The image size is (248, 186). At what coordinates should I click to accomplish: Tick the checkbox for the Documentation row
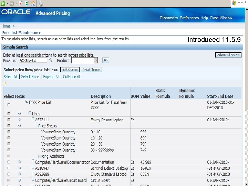9,162
